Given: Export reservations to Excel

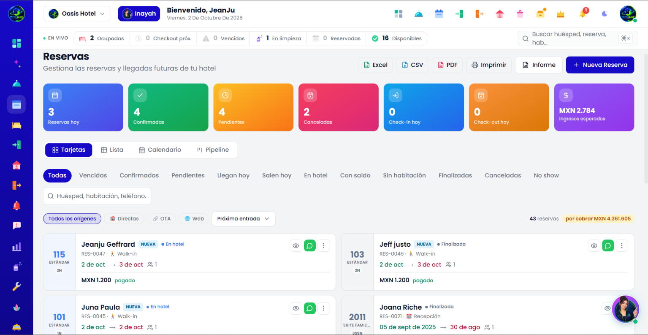Looking at the screenshot, I should click(x=376, y=65).
